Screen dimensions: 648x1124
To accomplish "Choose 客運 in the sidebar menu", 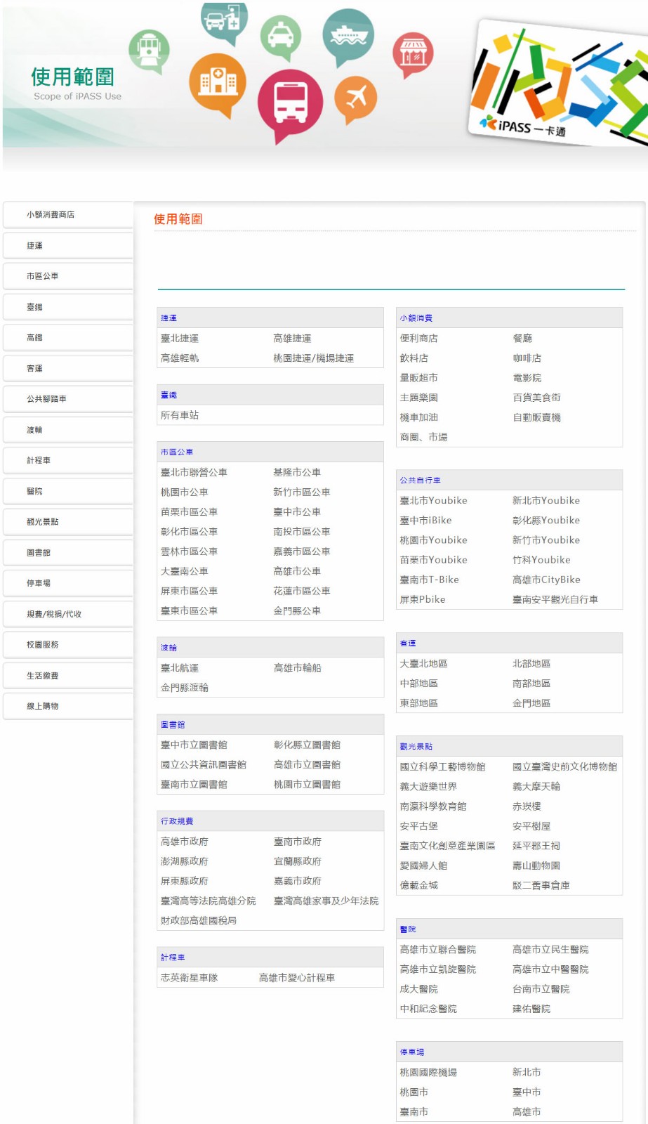I will pos(68,368).
